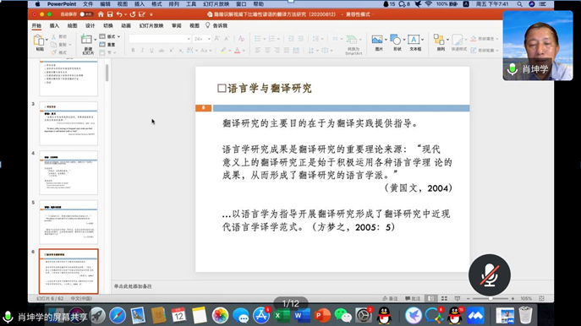This screenshot has width=581, height=326.
Task: Click the Notes (备注) button in status bar
Action: pos(390,298)
